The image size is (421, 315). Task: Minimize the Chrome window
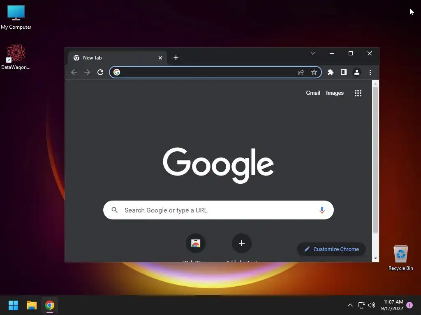pos(332,54)
